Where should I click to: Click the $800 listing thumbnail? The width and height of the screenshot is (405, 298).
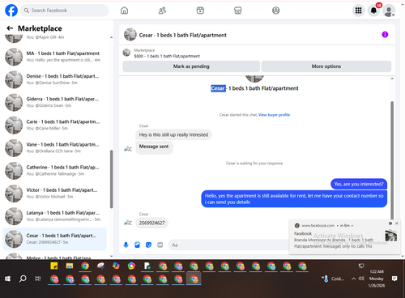coord(126,53)
